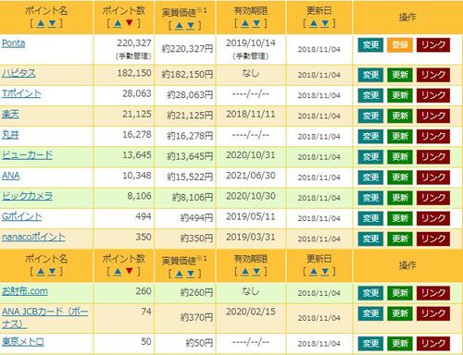Sort 有効期限 descending in lower header

[257, 271]
